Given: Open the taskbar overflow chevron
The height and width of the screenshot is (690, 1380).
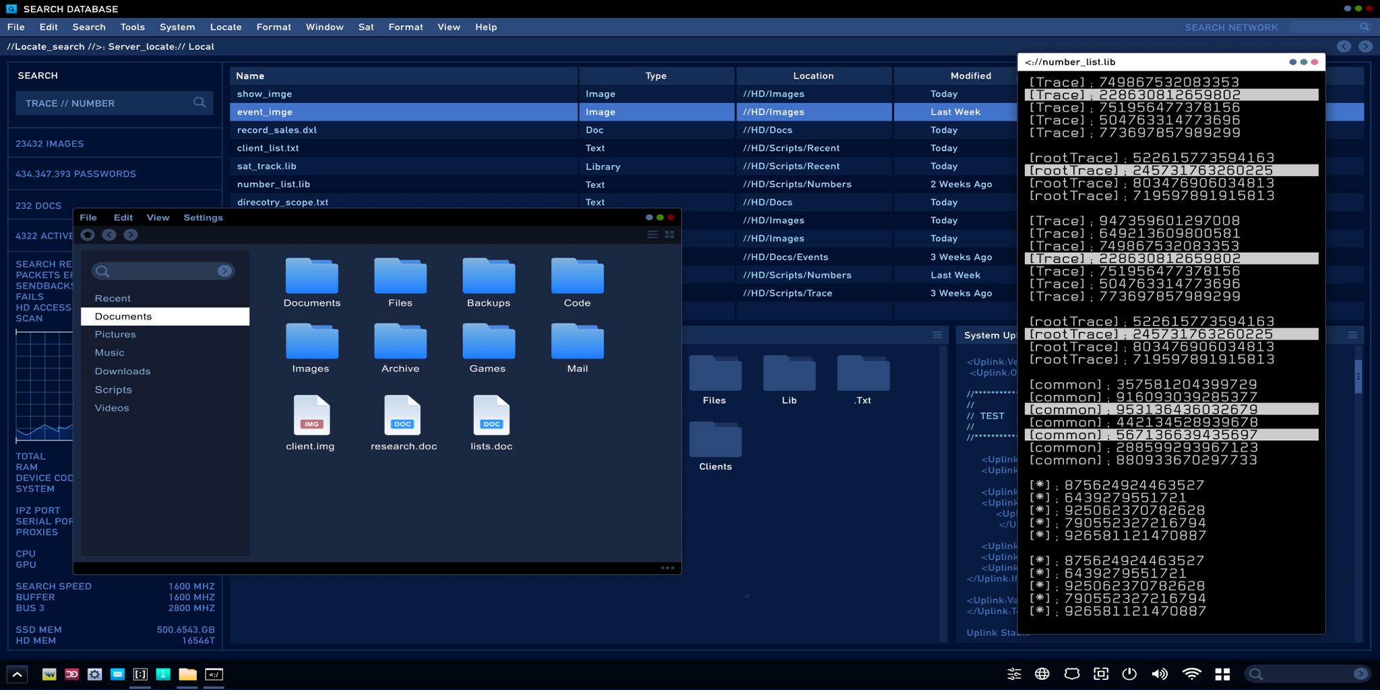Looking at the screenshot, I should (x=18, y=674).
